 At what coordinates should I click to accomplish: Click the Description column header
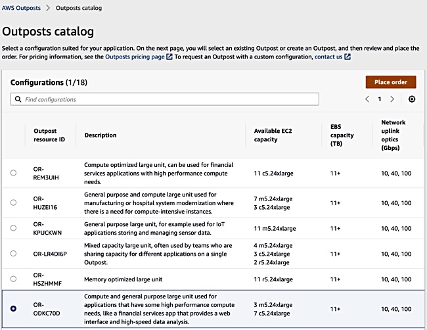[x=101, y=135]
